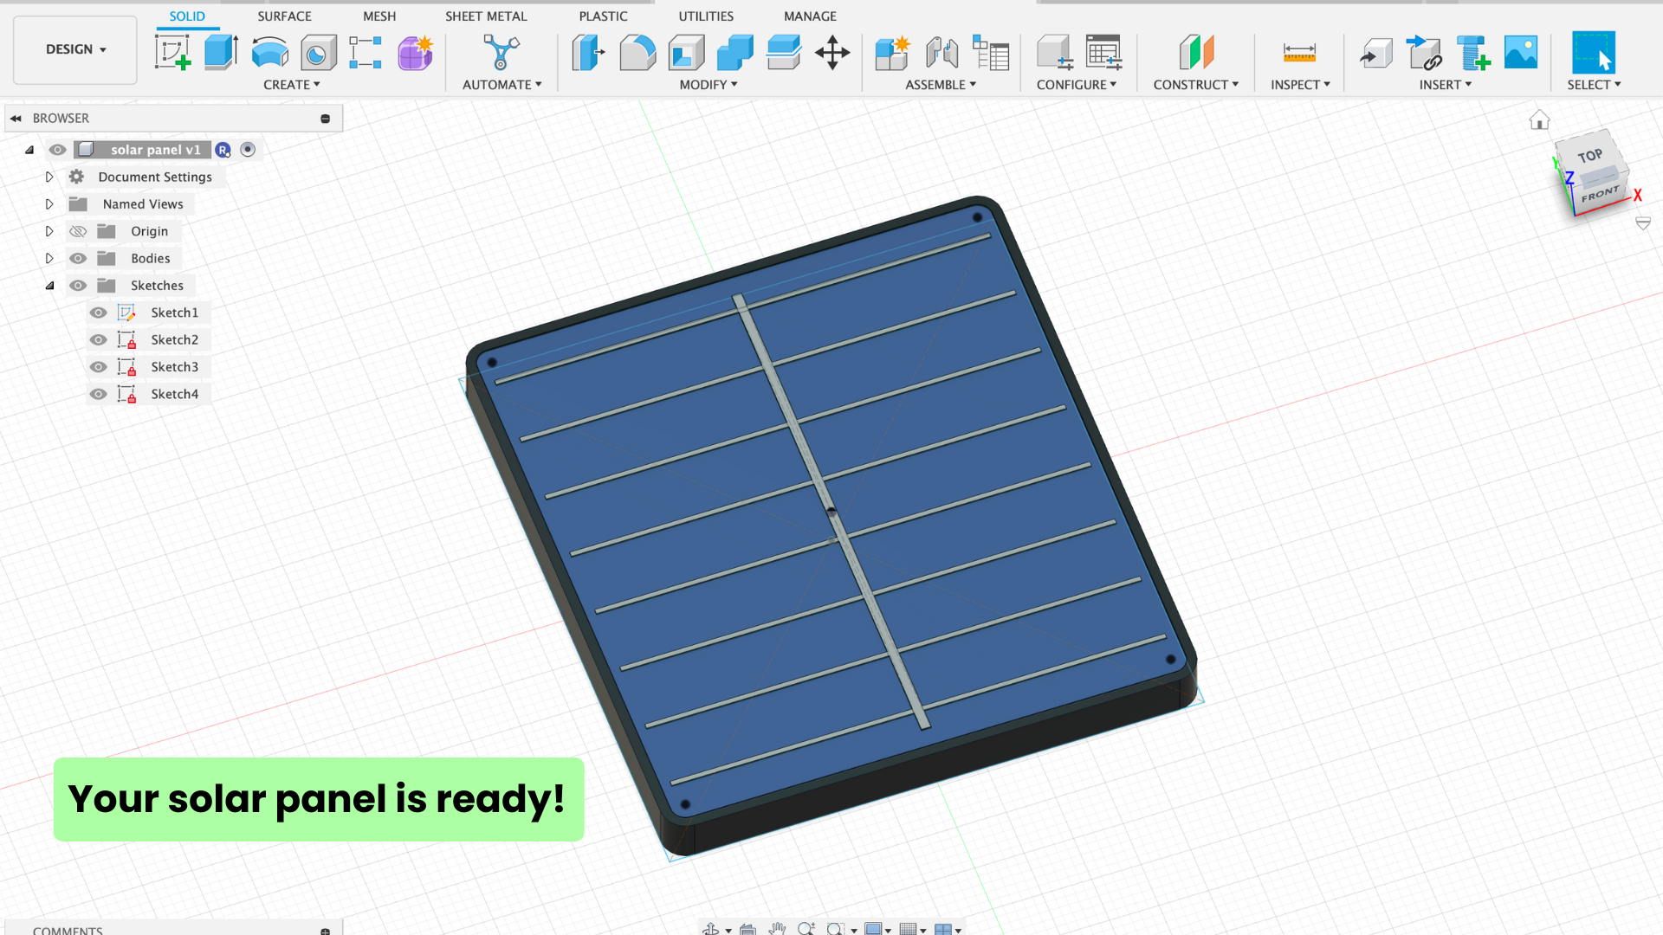1663x935 pixels.
Task: Collapse the solar panel v1 root node
Action: coord(29,150)
